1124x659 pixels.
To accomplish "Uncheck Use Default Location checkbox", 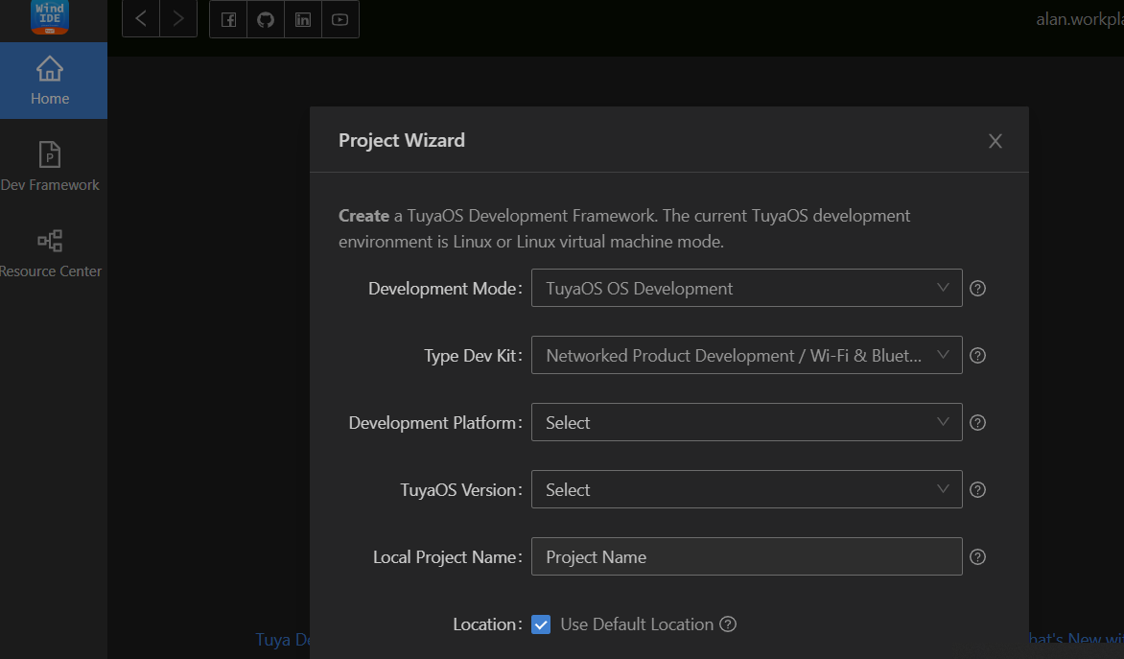I will click(x=541, y=624).
